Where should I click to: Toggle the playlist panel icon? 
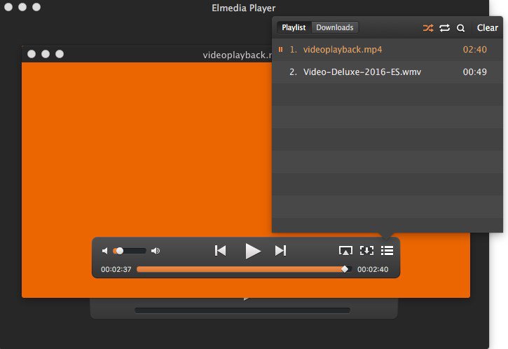387,251
